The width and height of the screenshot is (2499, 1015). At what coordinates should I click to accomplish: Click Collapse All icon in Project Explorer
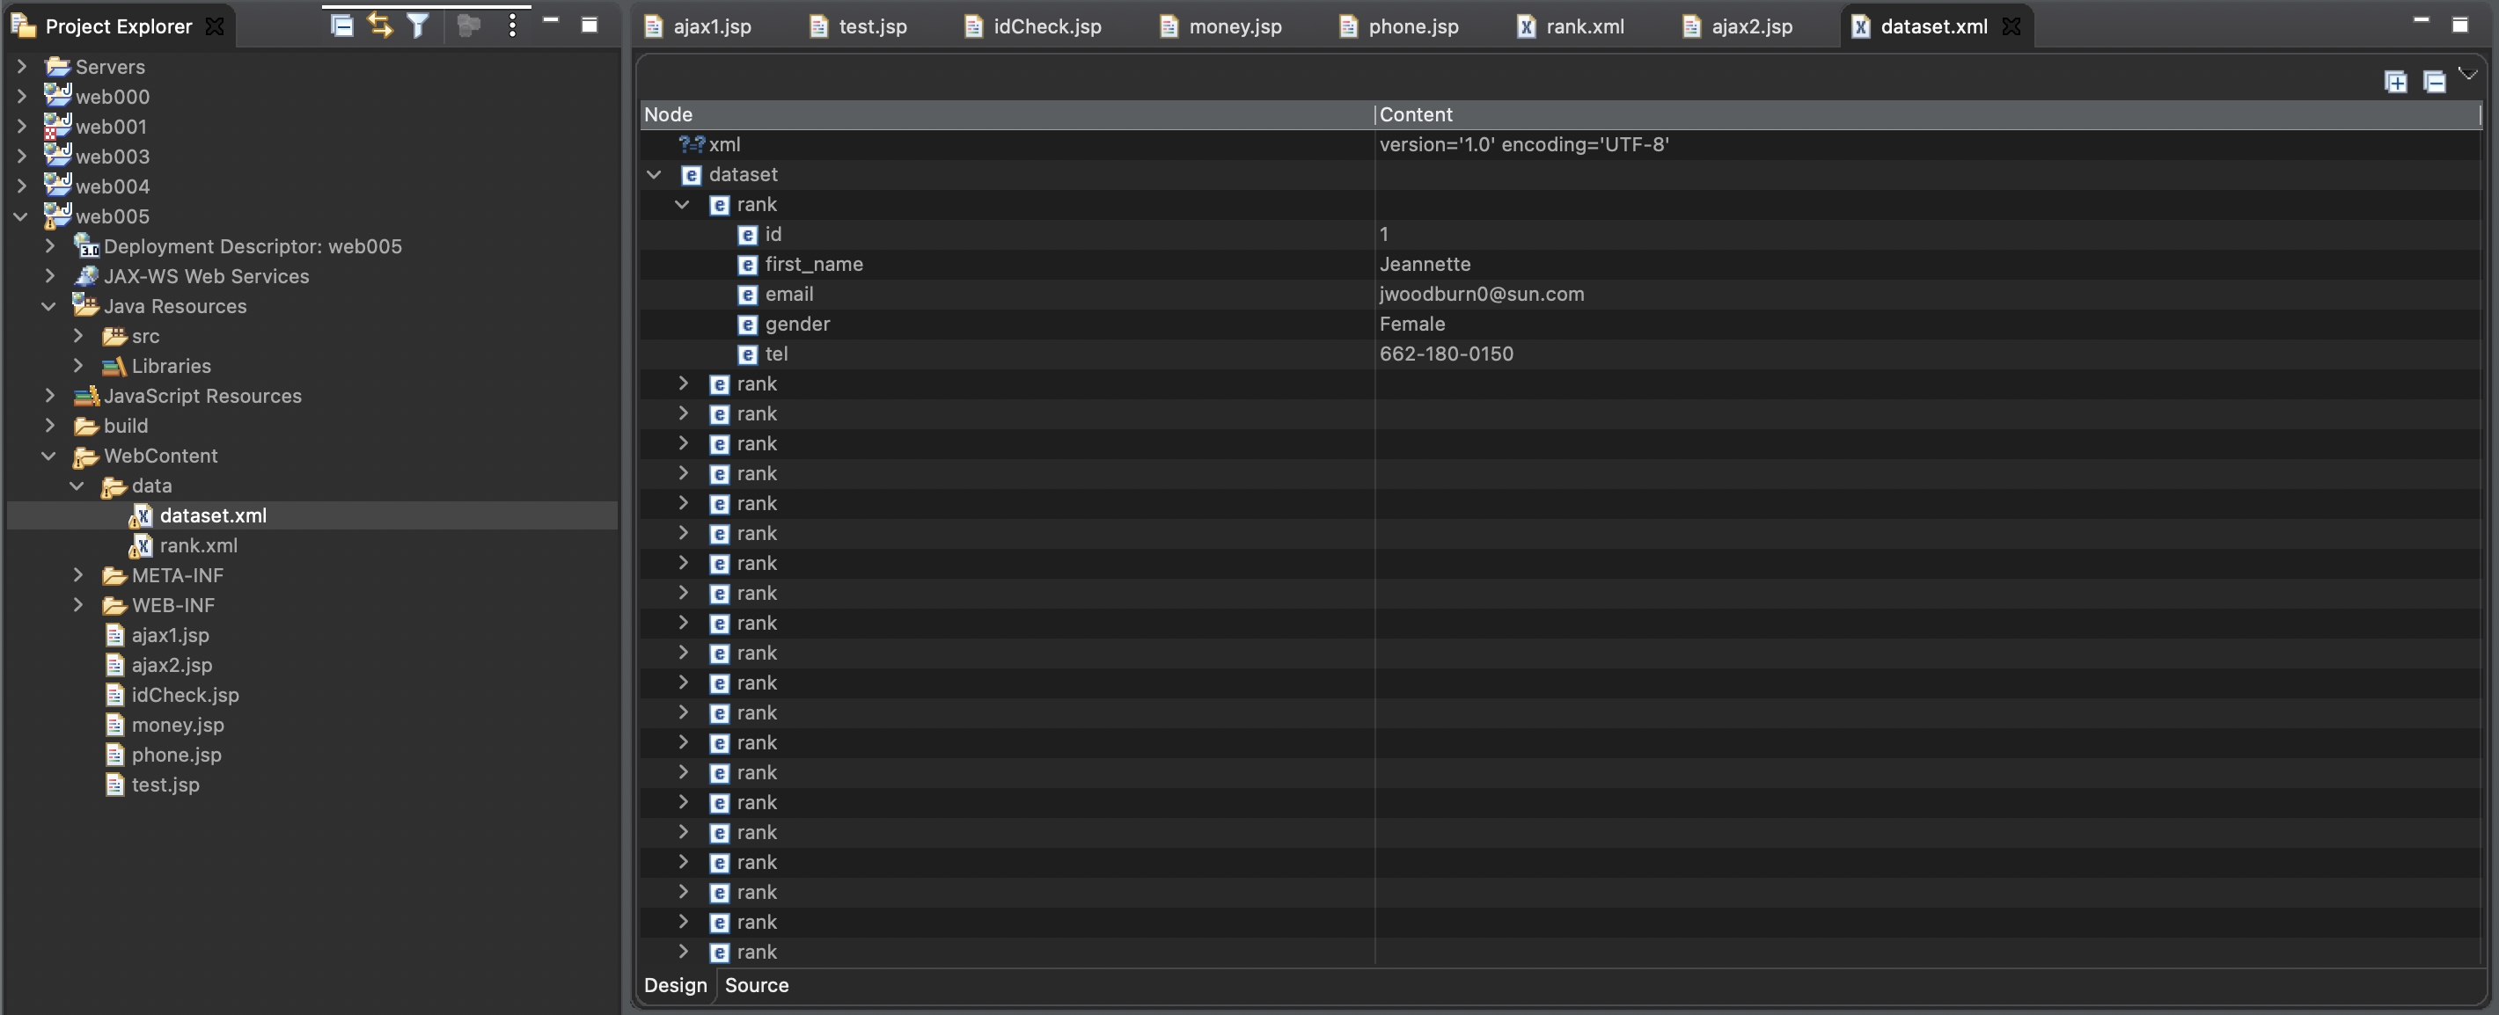(341, 26)
